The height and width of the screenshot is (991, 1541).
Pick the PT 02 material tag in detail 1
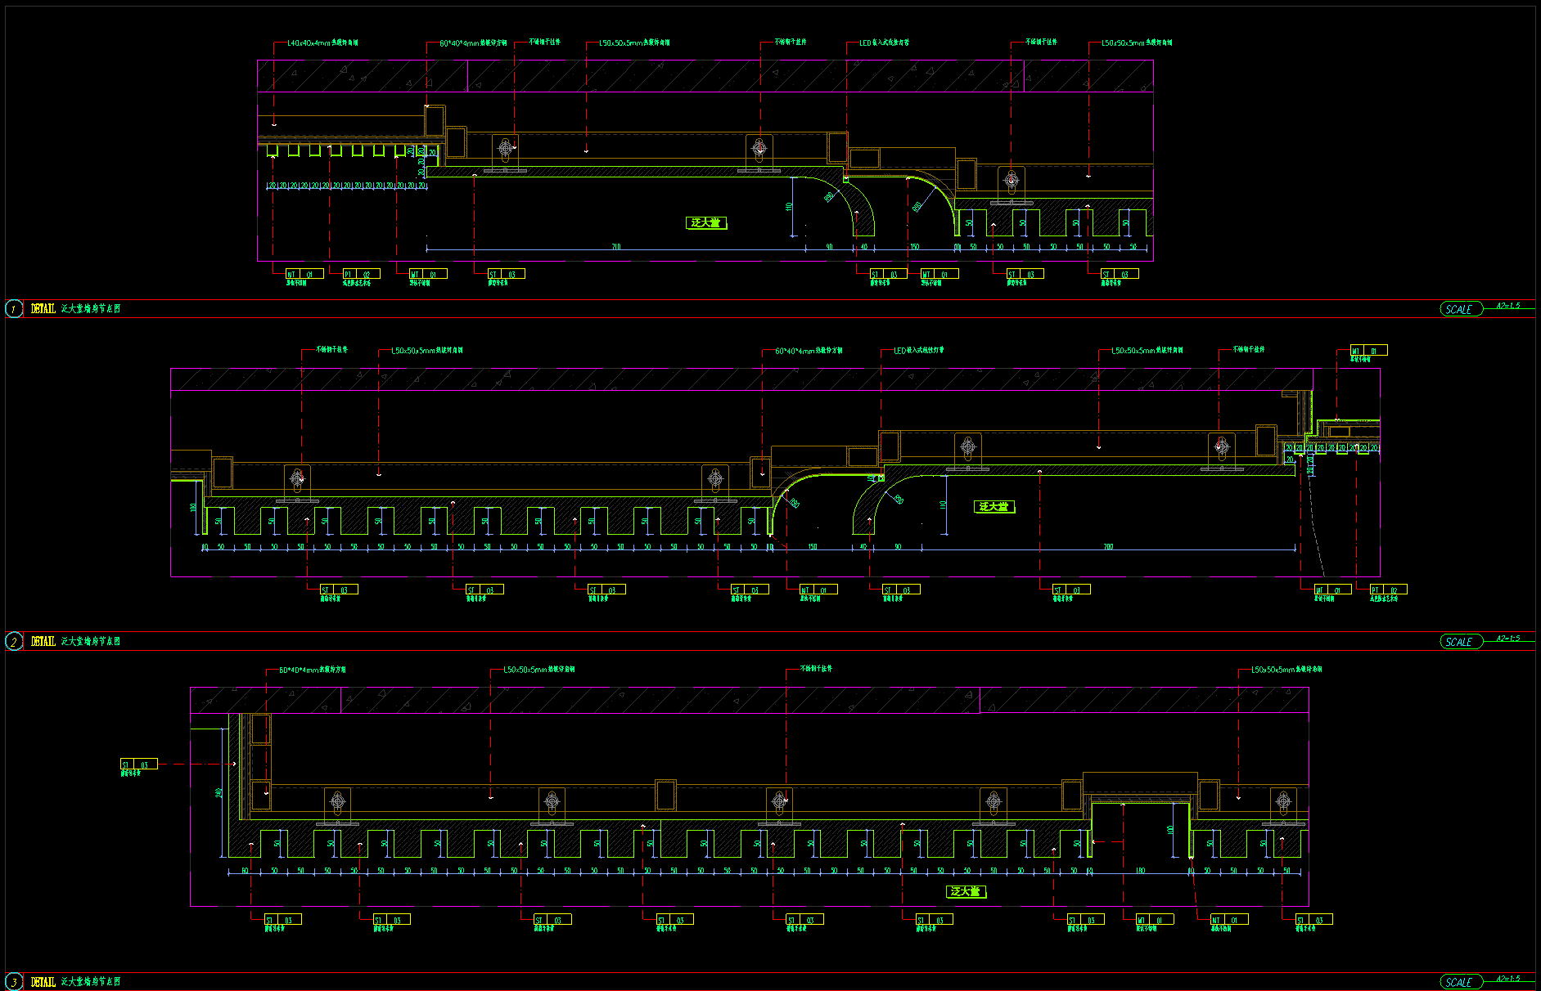pyautogui.click(x=361, y=274)
